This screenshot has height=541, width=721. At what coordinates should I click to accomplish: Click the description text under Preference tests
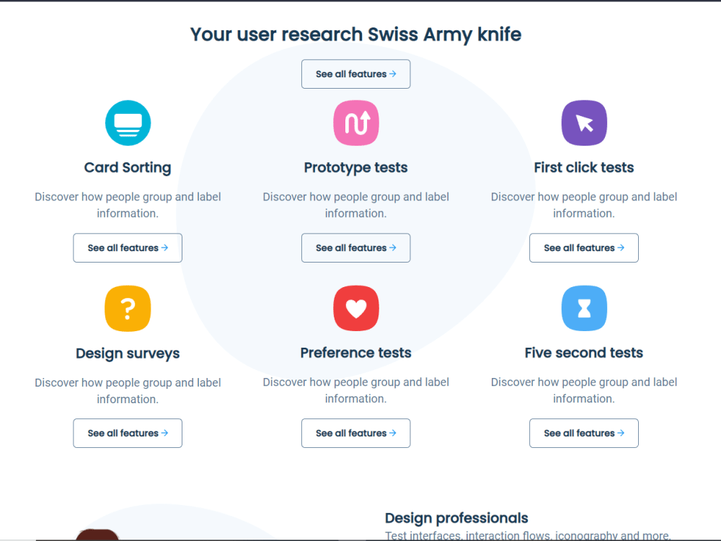coord(356,390)
